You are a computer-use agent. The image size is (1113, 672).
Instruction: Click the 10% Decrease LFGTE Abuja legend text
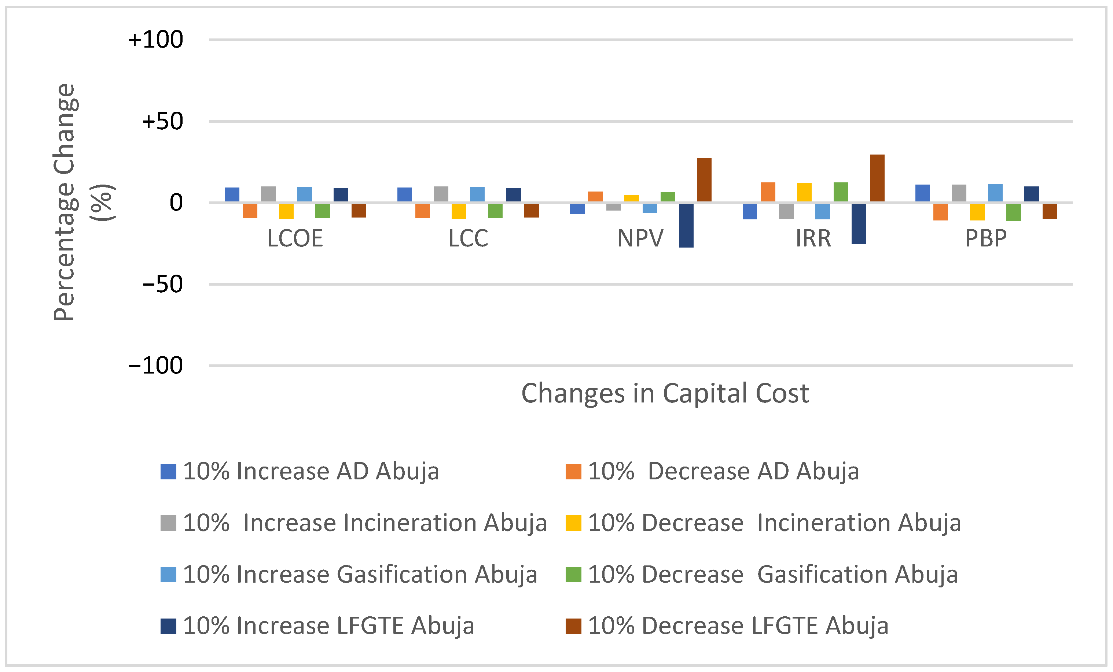738,626
